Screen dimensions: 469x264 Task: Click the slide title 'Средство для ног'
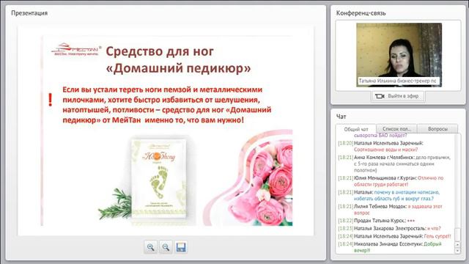click(160, 51)
